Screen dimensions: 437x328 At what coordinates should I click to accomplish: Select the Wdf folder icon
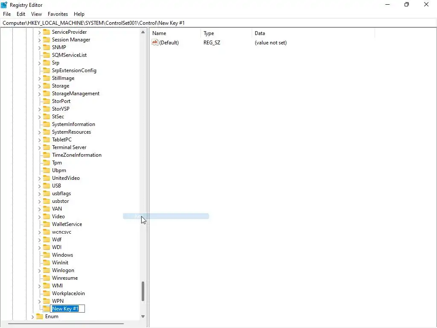(x=46, y=239)
